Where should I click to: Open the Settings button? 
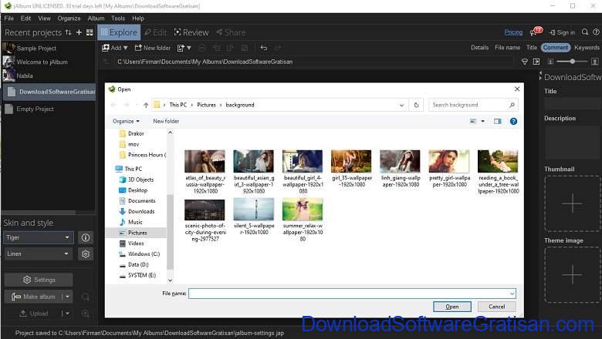(x=39, y=280)
